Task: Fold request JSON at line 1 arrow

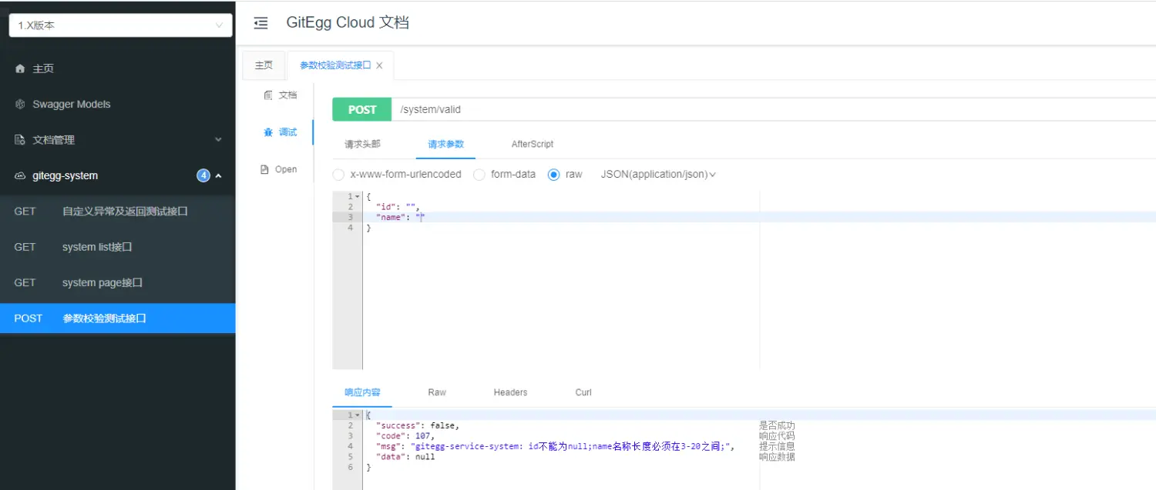Action: pos(357,196)
